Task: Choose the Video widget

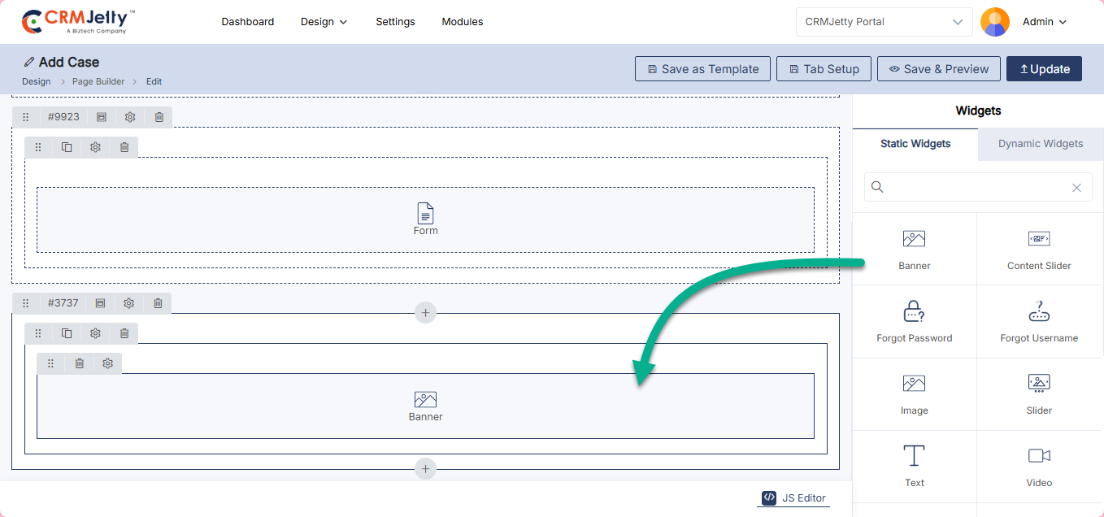Action: click(x=1038, y=467)
